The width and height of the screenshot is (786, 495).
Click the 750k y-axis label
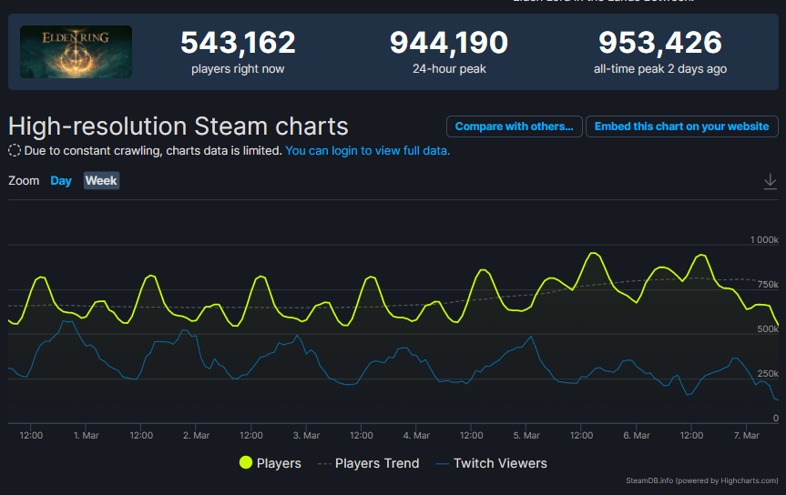point(768,284)
